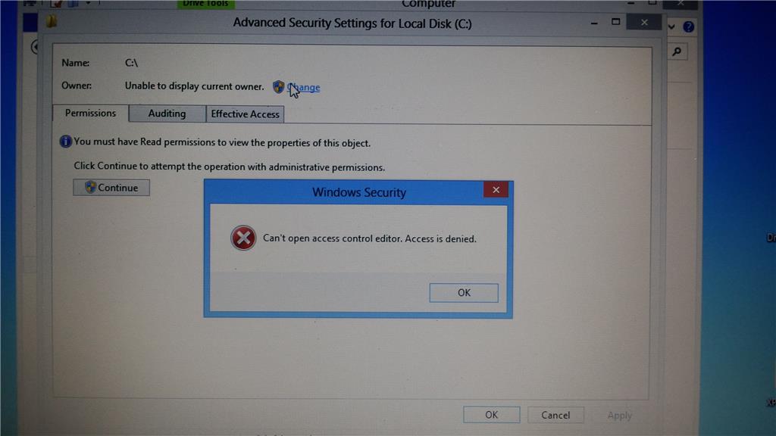The height and width of the screenshot is (436, 776).
Task: Click Cancel in Advanced Security Settings
Action: coord(555,416)
